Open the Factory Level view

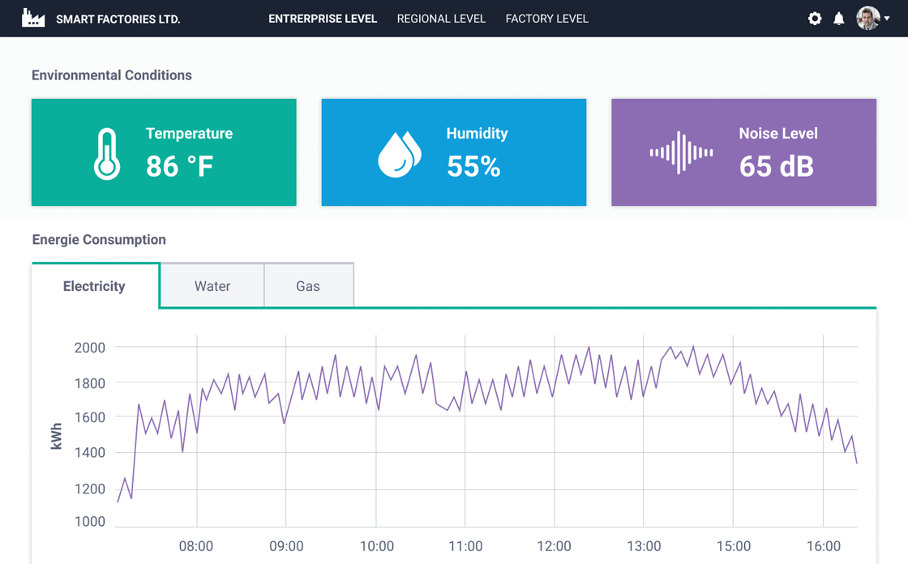(546, 19)
